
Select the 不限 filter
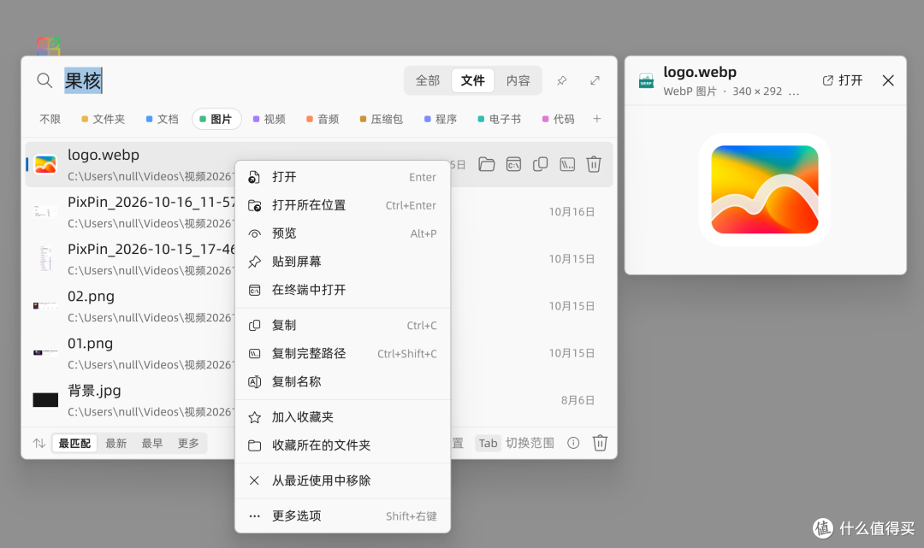pos(50,119)
